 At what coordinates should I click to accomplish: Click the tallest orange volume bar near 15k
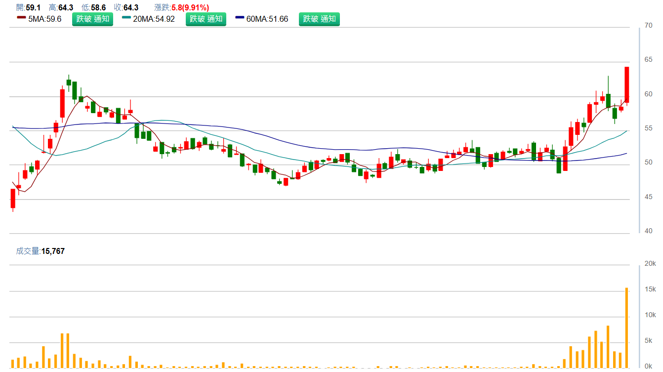click(627, 328)
